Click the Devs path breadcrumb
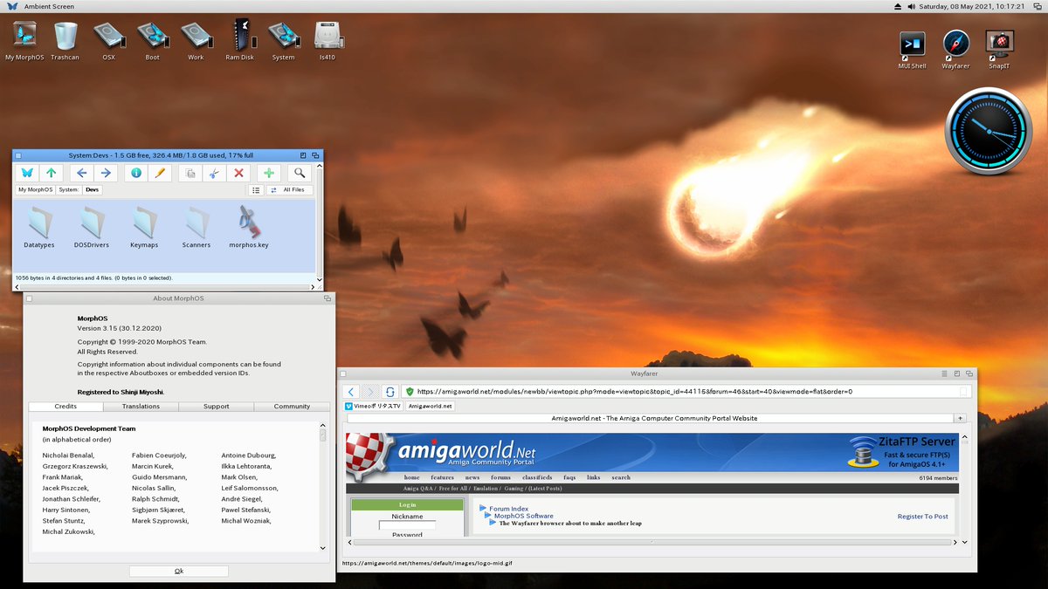This screenshot has width=1048, height=589. pyautogui.click(x=93, y=189)
